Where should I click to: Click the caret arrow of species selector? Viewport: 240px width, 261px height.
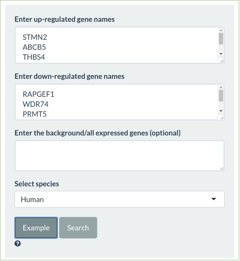tap(214, 199)
